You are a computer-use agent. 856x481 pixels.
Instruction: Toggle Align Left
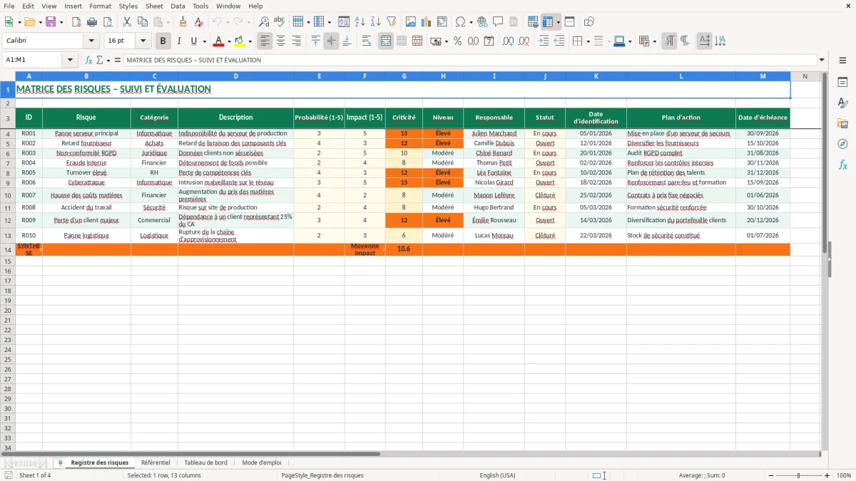(x=265, y=41)
